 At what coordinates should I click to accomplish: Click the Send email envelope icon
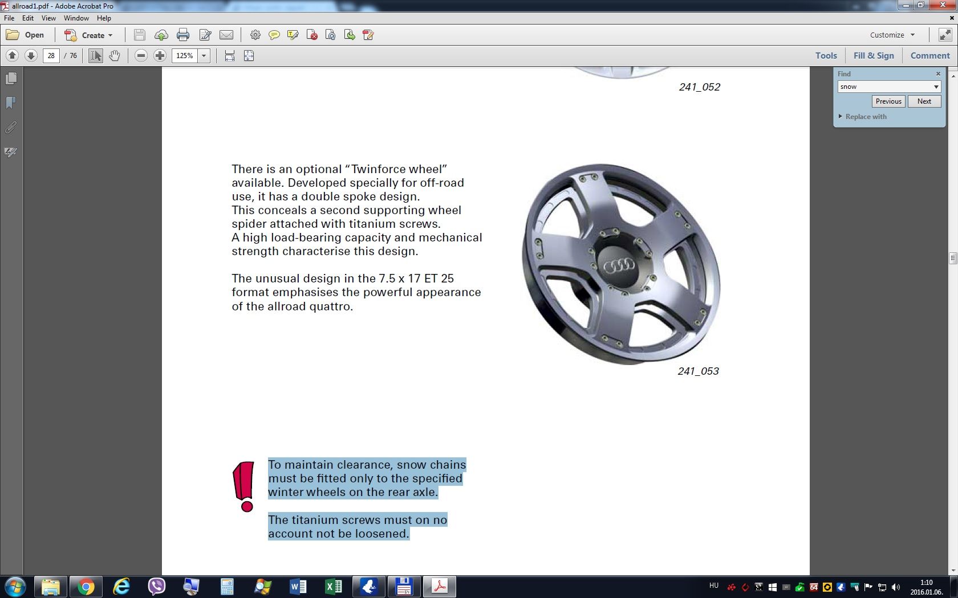[226, 35]
